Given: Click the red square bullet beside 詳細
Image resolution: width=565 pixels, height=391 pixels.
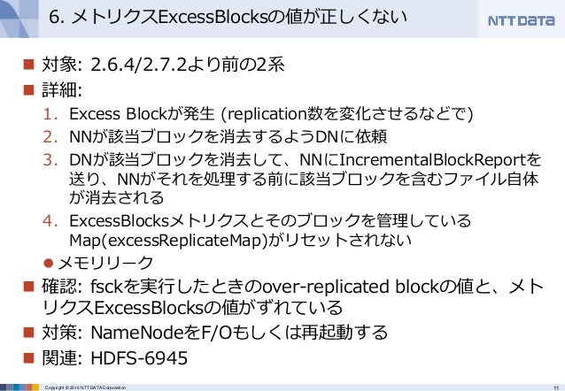Looking at the screenshot, I should 28,89.
